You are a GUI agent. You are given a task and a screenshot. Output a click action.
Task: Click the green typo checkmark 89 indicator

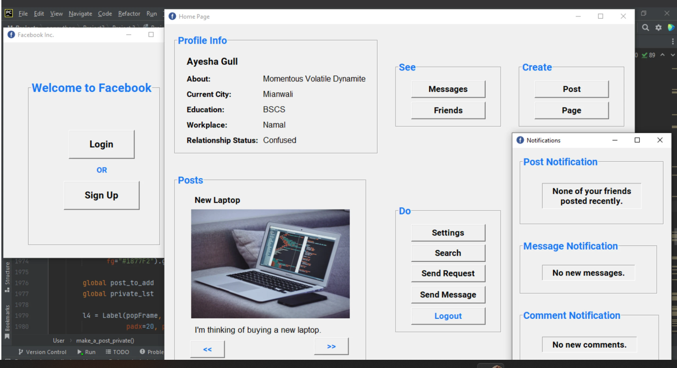tap(648, 55)
